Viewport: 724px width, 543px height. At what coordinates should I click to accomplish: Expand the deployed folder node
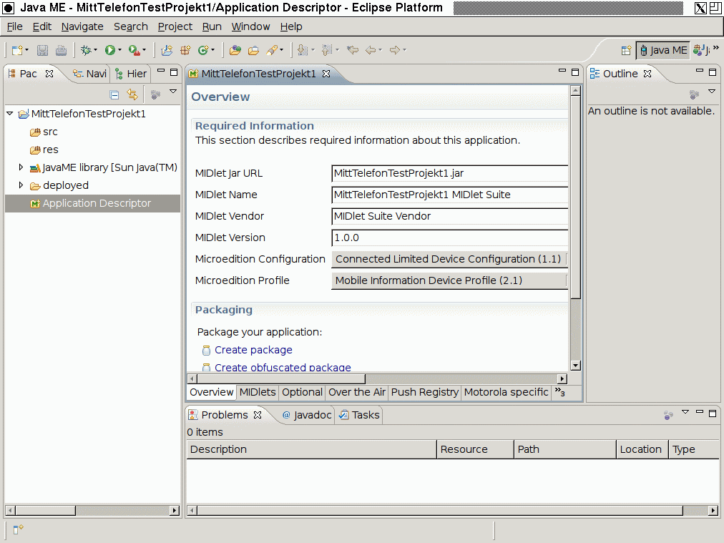coord(21,185)
